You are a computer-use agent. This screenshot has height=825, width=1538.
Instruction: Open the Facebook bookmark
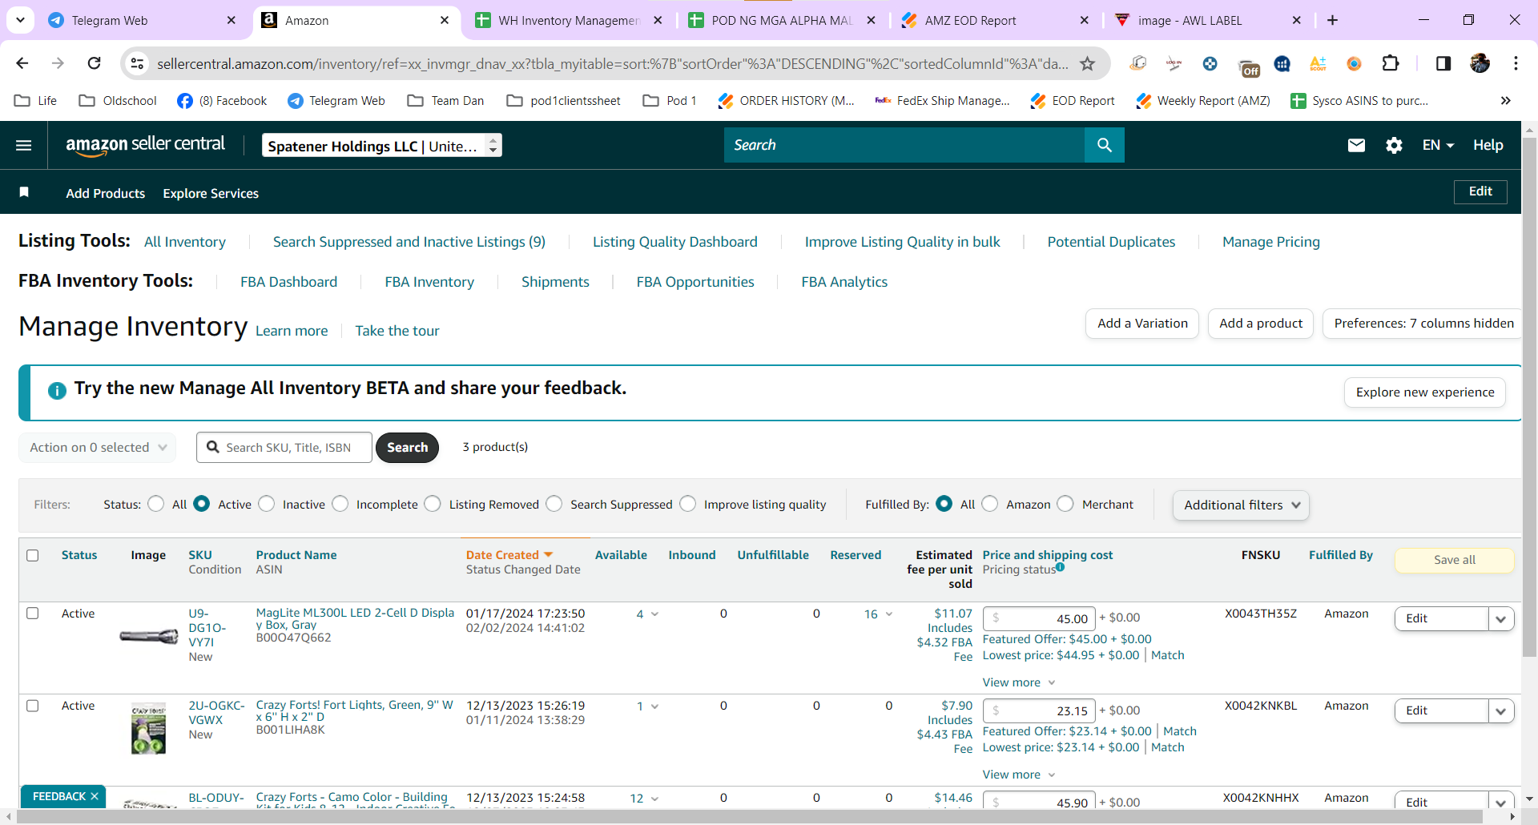(x=222, y=100)
